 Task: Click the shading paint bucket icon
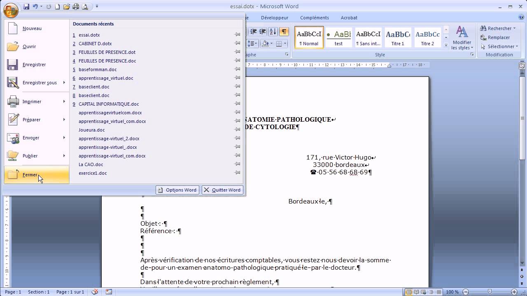265,44
